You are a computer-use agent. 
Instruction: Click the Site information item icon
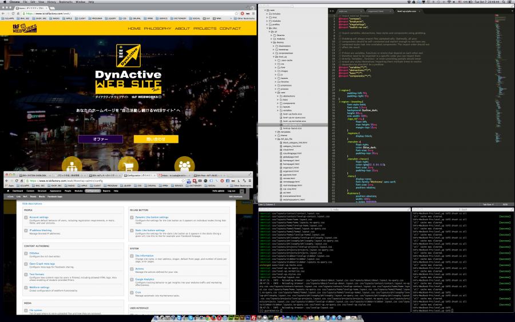click(132, 256)
